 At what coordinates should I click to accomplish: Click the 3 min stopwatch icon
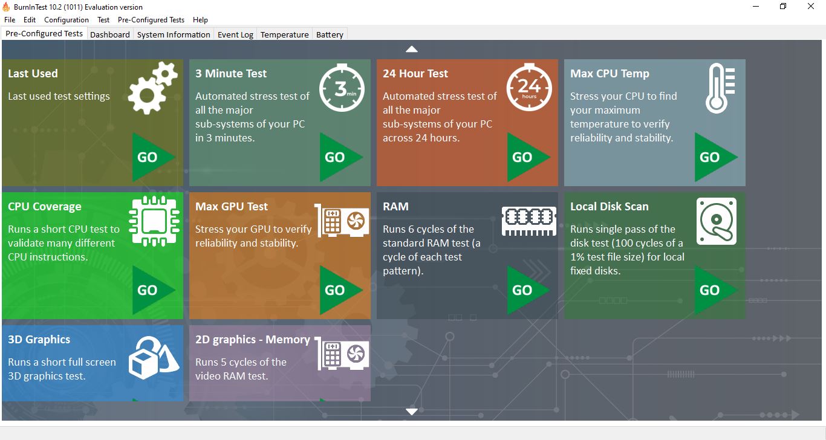tap(342, 88)
